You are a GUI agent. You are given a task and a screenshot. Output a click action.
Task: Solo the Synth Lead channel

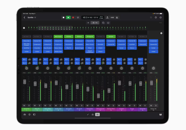(61, 105)
